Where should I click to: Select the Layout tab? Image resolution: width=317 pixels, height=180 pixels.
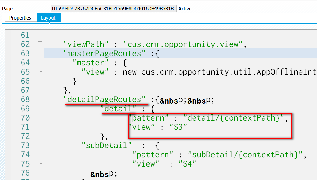(x=49, y=18)
